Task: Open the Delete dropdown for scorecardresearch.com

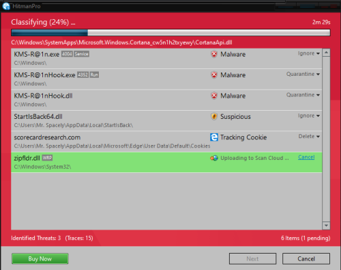Action: [309, 136]
